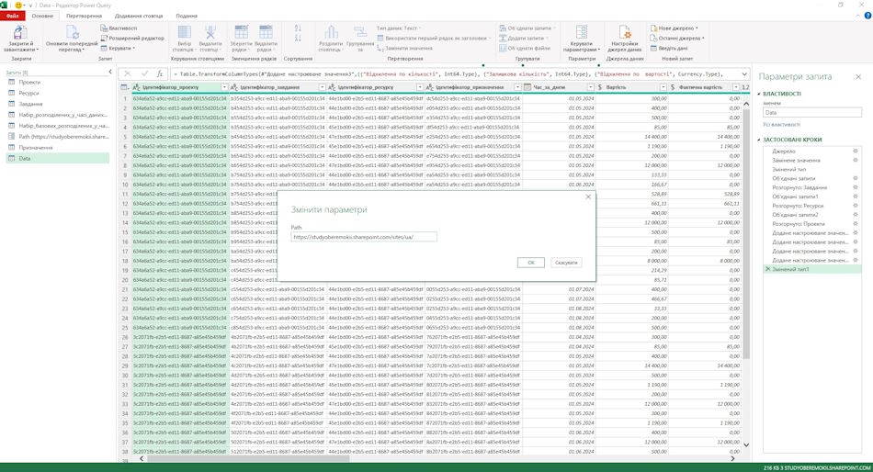Click Enter Data (Введіть дані) in the ribbon
Viewport: 873px width, 472px height.
(x=669, y=49)
